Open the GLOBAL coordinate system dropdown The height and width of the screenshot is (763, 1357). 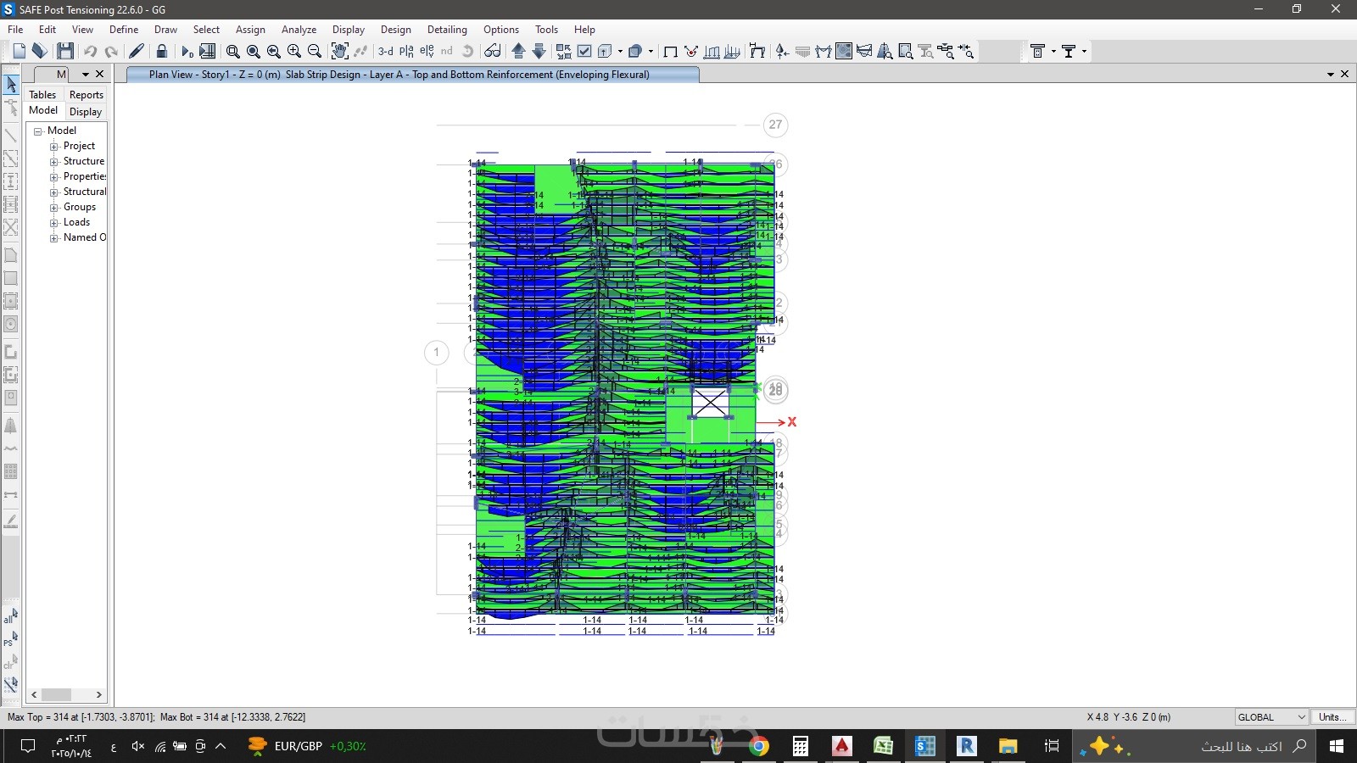[1271, 717]
